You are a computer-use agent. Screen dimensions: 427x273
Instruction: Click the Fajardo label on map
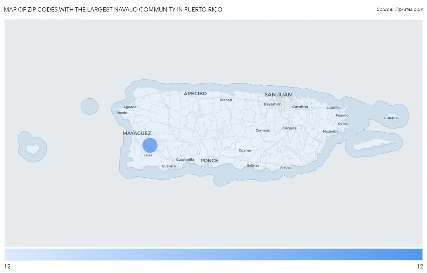342,115
